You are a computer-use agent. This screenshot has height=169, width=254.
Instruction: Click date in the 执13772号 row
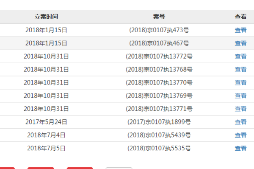click(46, 56)
